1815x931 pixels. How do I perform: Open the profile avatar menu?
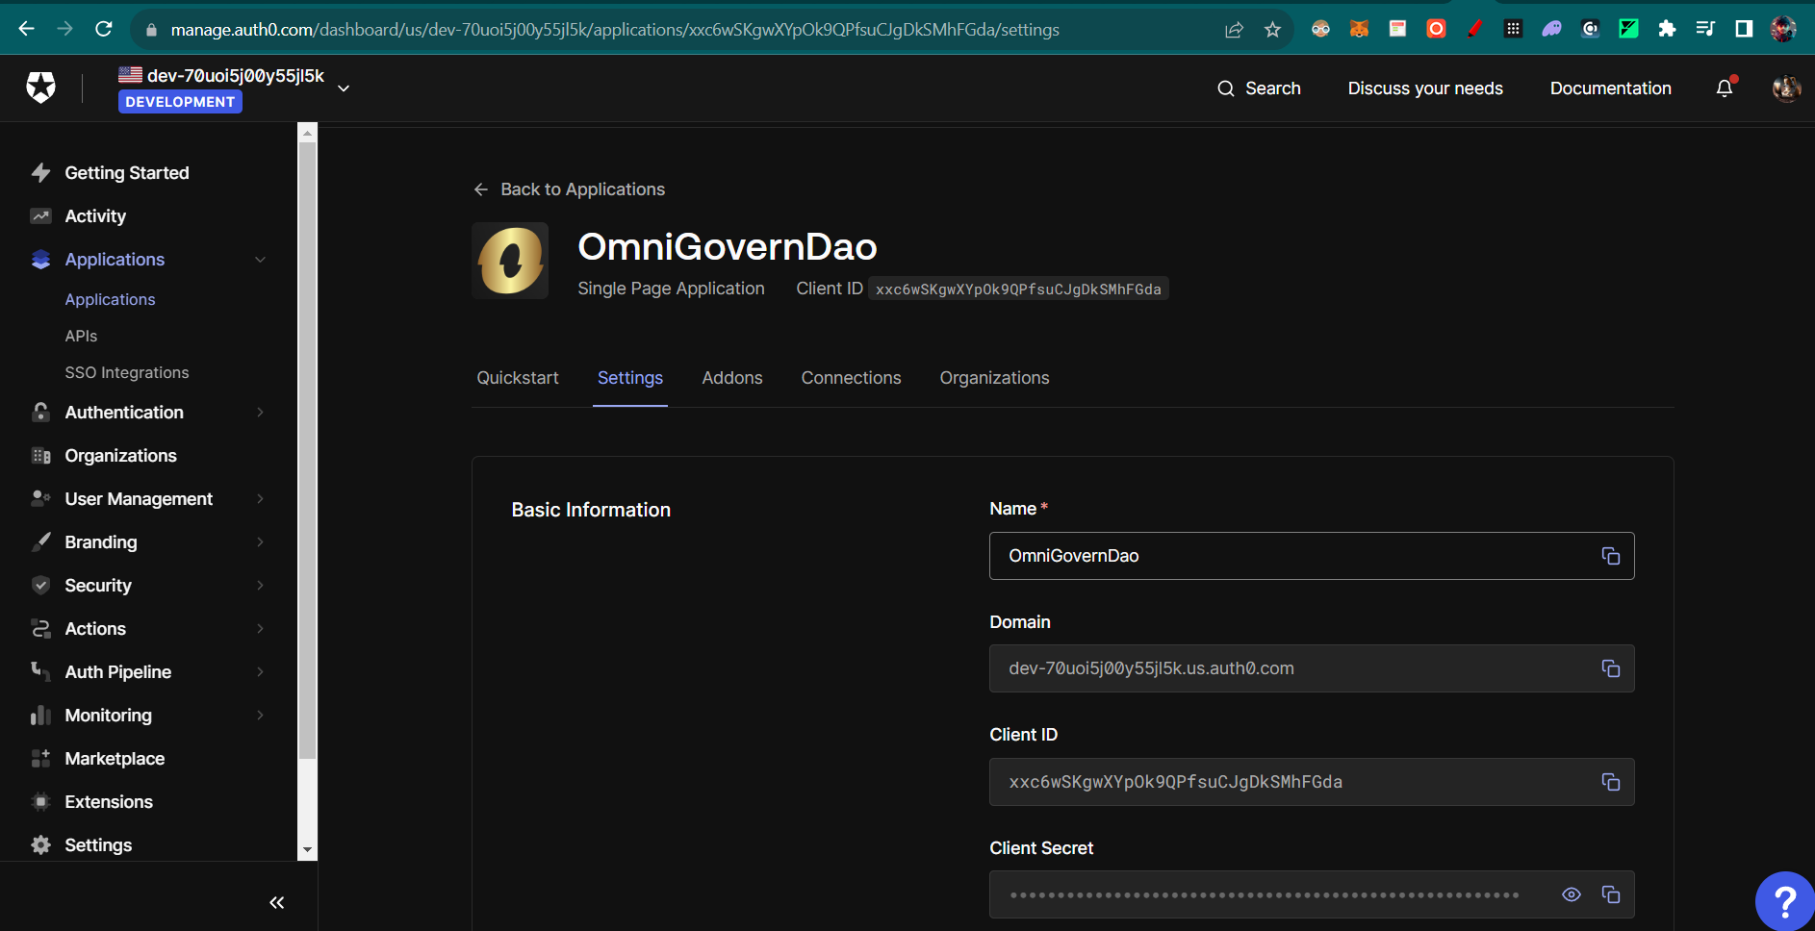pyautogui.click(x=1785, y=88)
